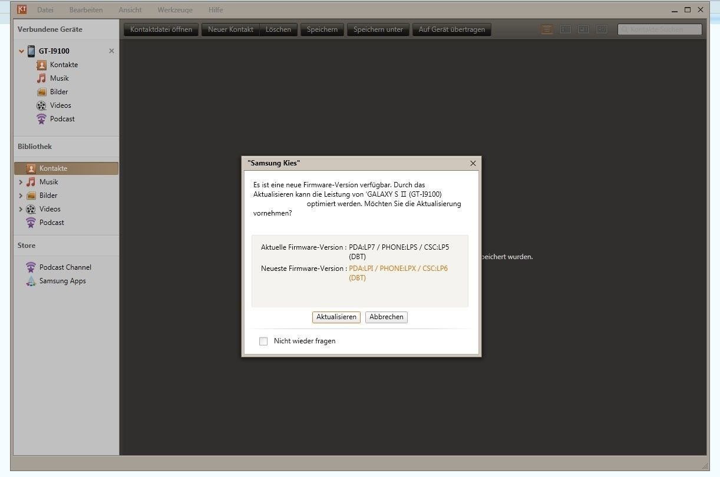Open Kontakte under the GT-I9100 device

pos(64,65)
